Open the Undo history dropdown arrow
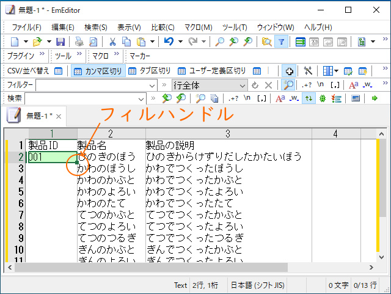 pos(180,42)
